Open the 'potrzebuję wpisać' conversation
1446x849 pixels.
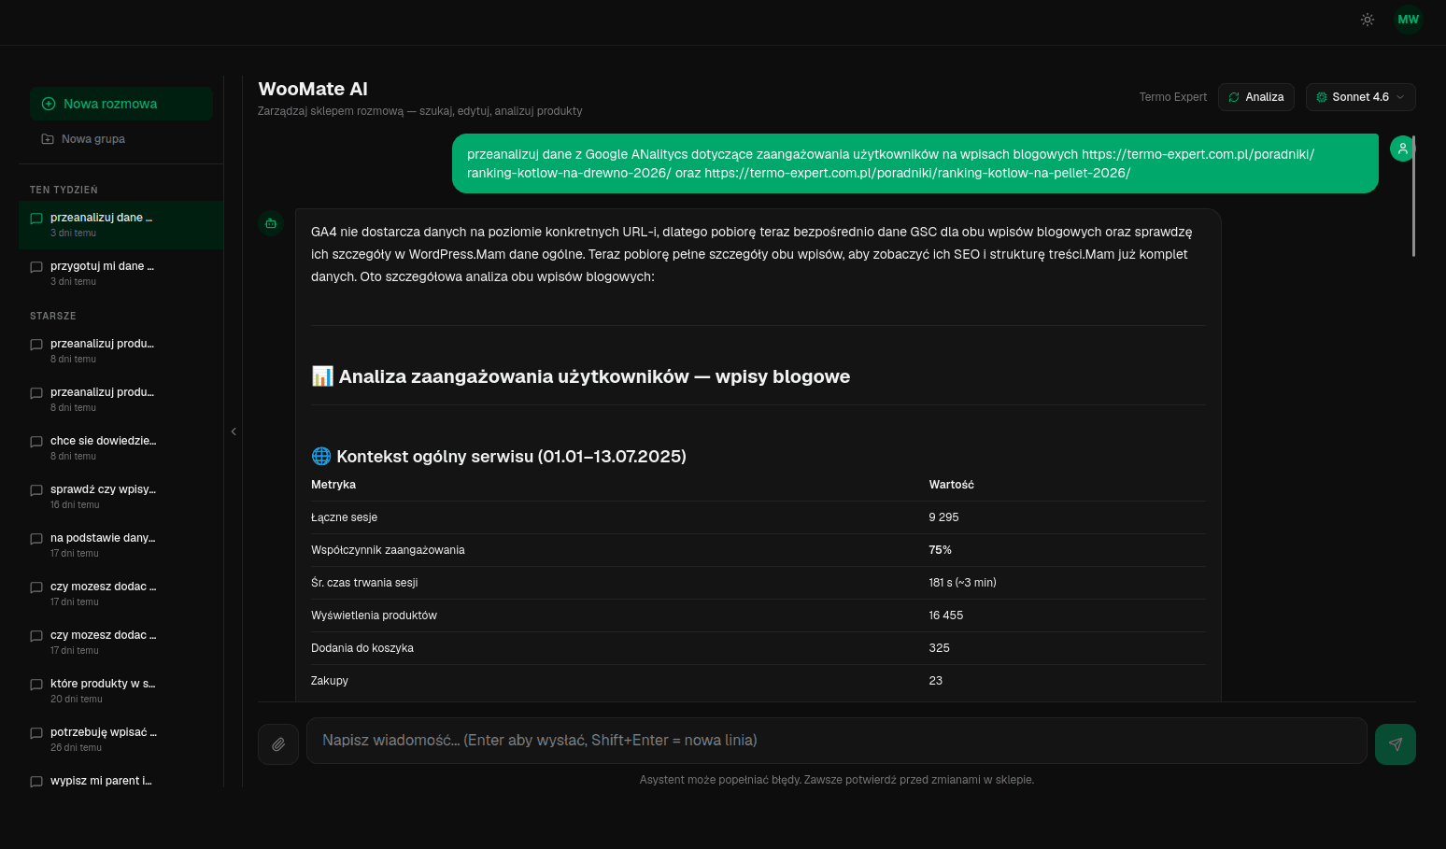[x=121, y=740]
